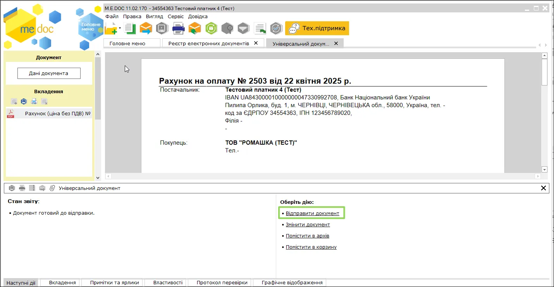This screenshot has width=554, height=287.
Task: Close the Універсальний документ bottom panel
Action: [x=544, y=188]
